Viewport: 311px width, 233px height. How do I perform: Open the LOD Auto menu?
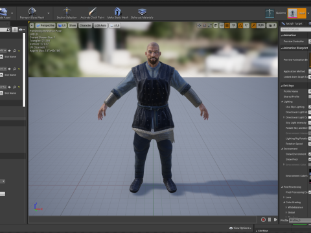(x=100, y=25)
